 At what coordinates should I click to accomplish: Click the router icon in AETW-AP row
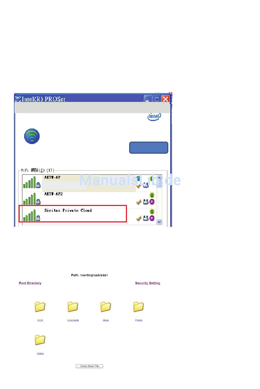tap(146, 185)
